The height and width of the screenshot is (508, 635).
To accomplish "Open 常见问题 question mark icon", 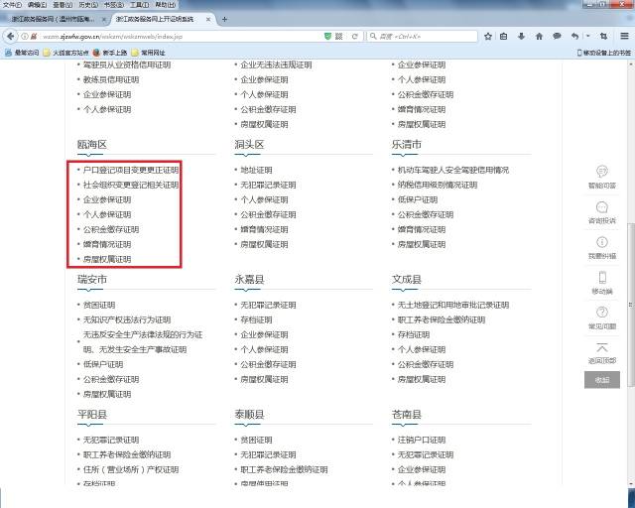I will pyautogui.click(x=602, y=314).
